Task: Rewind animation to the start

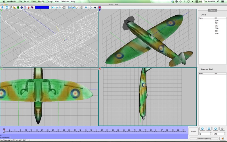Action: point(202,129)
